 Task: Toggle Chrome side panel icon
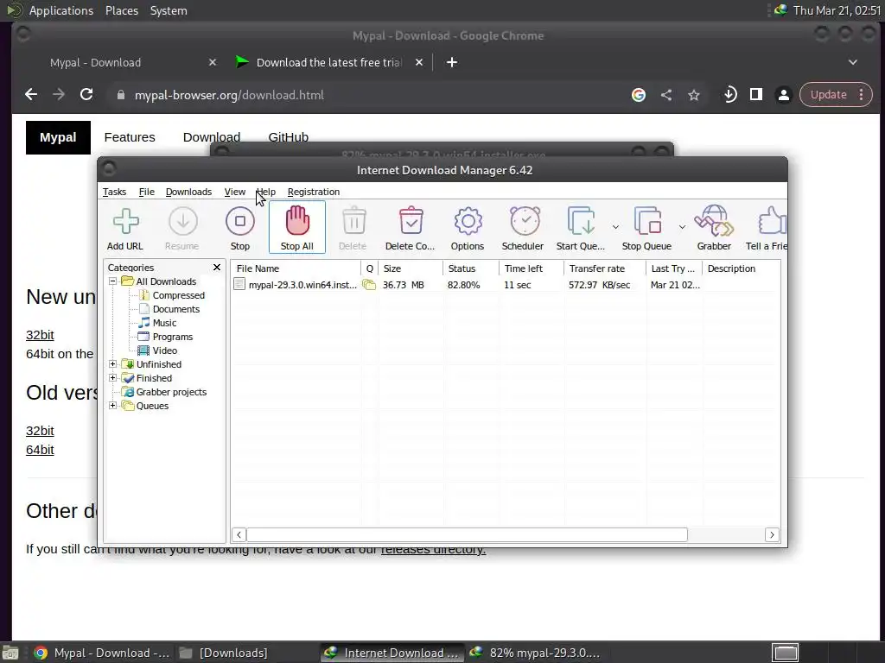(x=756, y=95)
